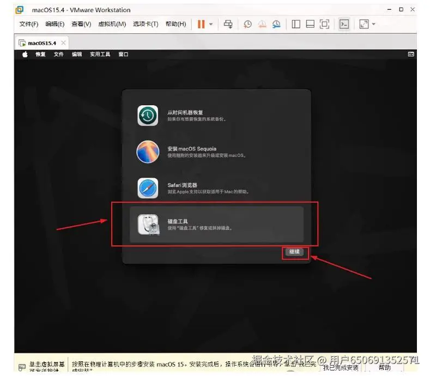Open the 文件 menu in macOS menu bar
The width and height of the screenshot is (430, 376).
tap(58, 54)
